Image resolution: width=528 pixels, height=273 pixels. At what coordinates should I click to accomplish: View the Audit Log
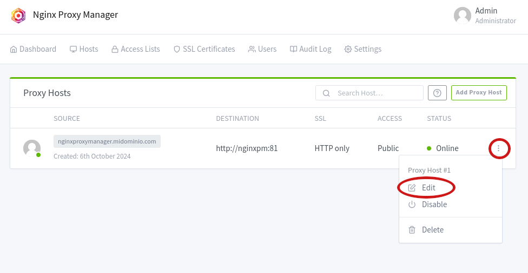pyautogui.click(x=311, y=49)
